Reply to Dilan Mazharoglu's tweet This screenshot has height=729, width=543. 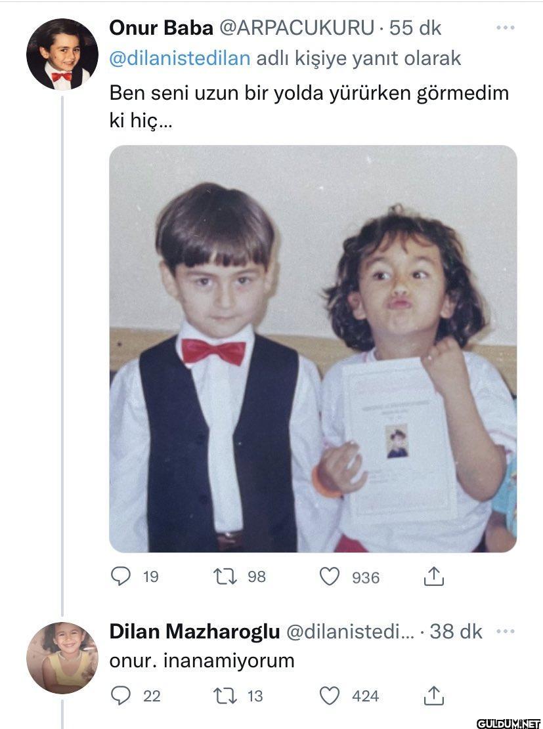pyautogui.click(x=120, y=695)
